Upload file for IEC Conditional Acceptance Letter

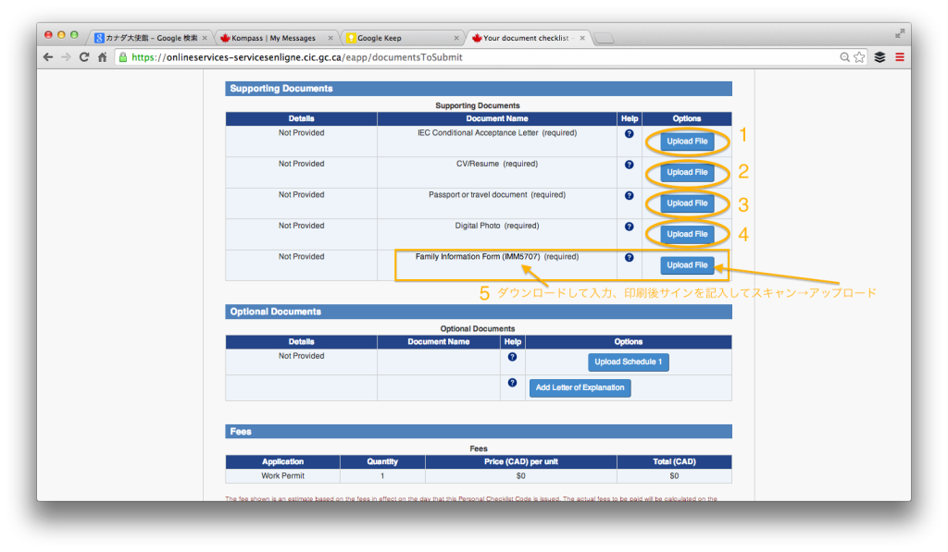pyautogui.click(x=687, y=141)
